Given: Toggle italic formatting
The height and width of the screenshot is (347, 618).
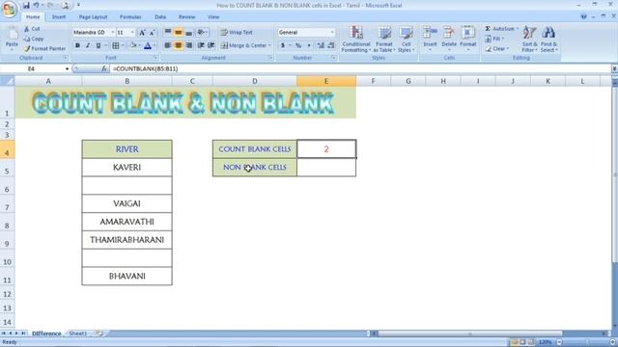Looking at the screenshot, I should click(88, 45).
